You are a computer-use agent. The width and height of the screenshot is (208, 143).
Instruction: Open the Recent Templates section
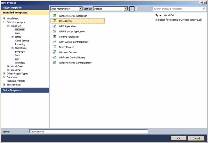[x=25, y=8]
